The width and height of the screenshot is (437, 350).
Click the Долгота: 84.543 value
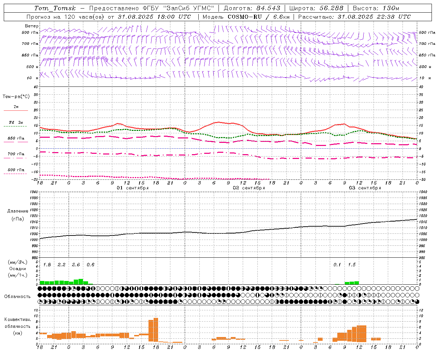pyautogui.click(x=252, y=8)
